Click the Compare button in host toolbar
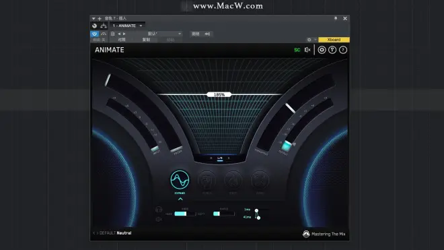 pos(122,40)
